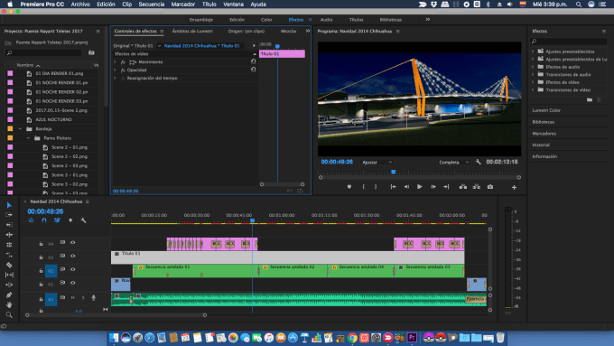Reset the Opacidad effect parameters

click(x=253, y=70)
